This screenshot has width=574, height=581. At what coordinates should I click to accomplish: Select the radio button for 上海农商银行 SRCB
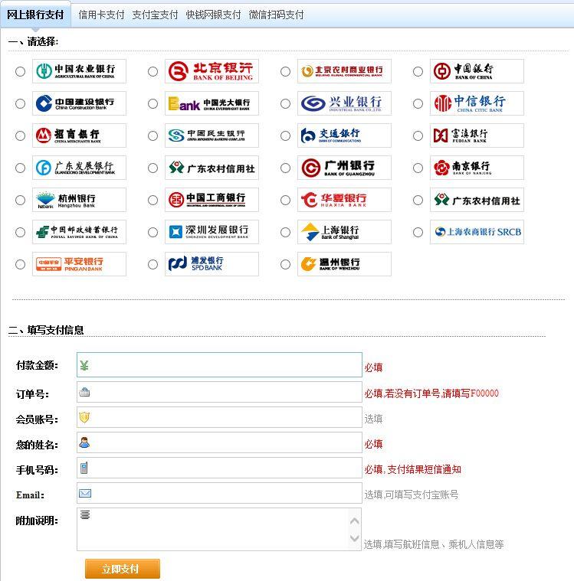(418, 233)
